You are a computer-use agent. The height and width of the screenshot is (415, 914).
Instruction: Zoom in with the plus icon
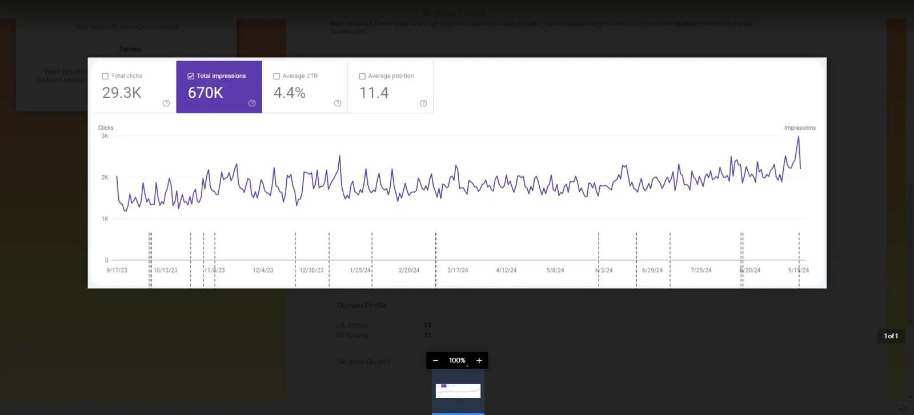tap(479, 361)
